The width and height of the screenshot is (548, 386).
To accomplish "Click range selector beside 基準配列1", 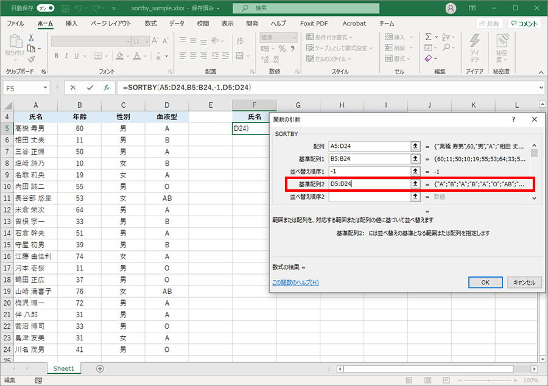I will [415, 158].
